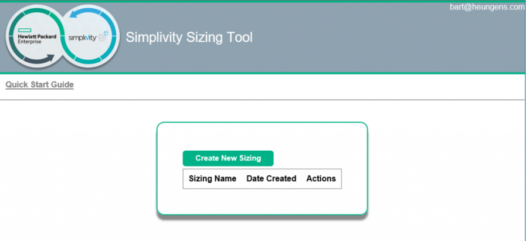Select the Actions column header

(x=321, y=179)
